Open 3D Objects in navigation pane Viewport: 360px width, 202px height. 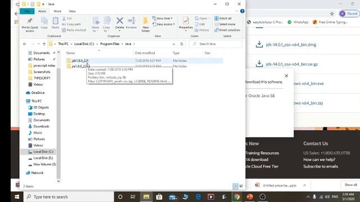point(41,107)
